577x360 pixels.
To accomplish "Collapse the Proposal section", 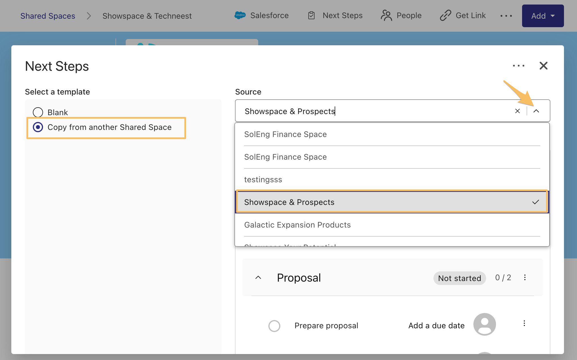I will pyautogui.click(x=258, y=278).
